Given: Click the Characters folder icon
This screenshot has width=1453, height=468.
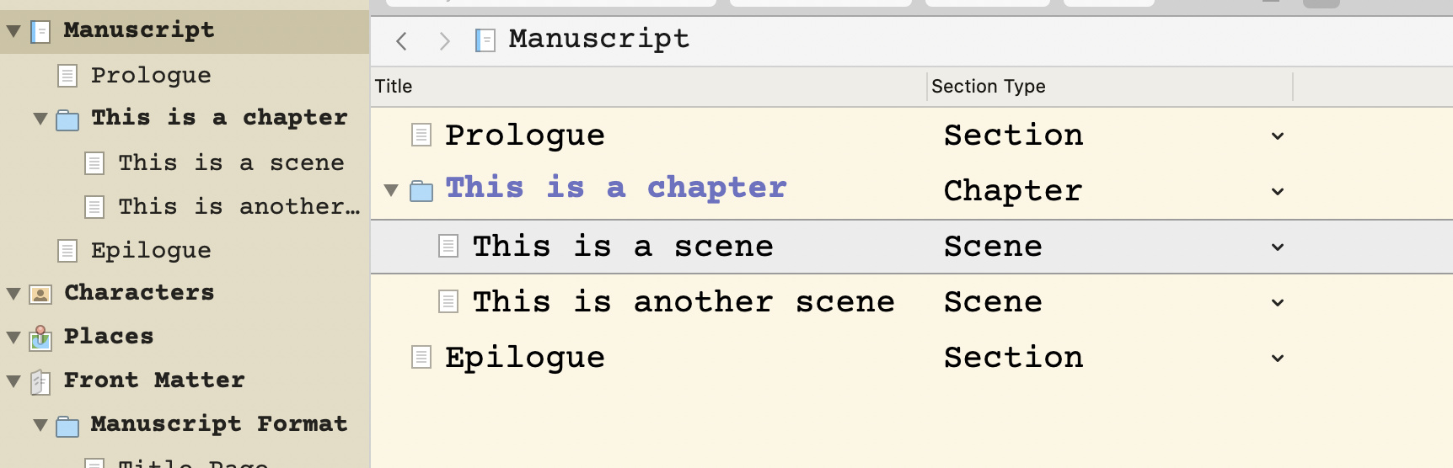Looking at the screenshot, I should (x=40, y=294).
